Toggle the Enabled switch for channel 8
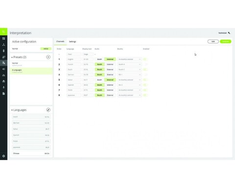Screen dimensions: 235x188 click(145, 95)
